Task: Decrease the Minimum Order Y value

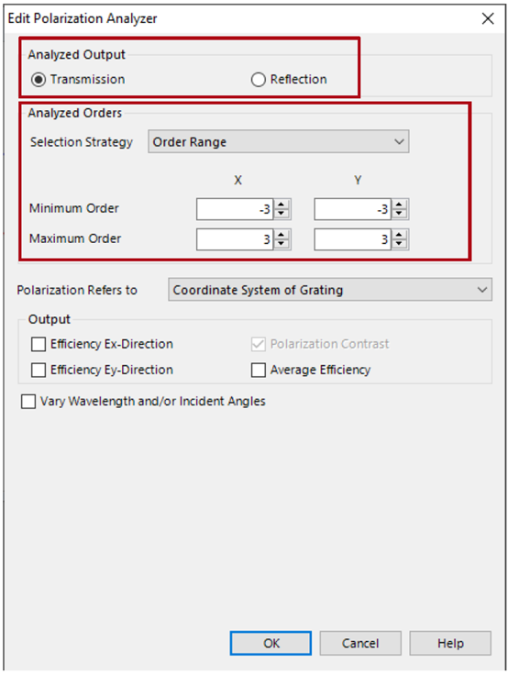Action: (x=399, y=214)
